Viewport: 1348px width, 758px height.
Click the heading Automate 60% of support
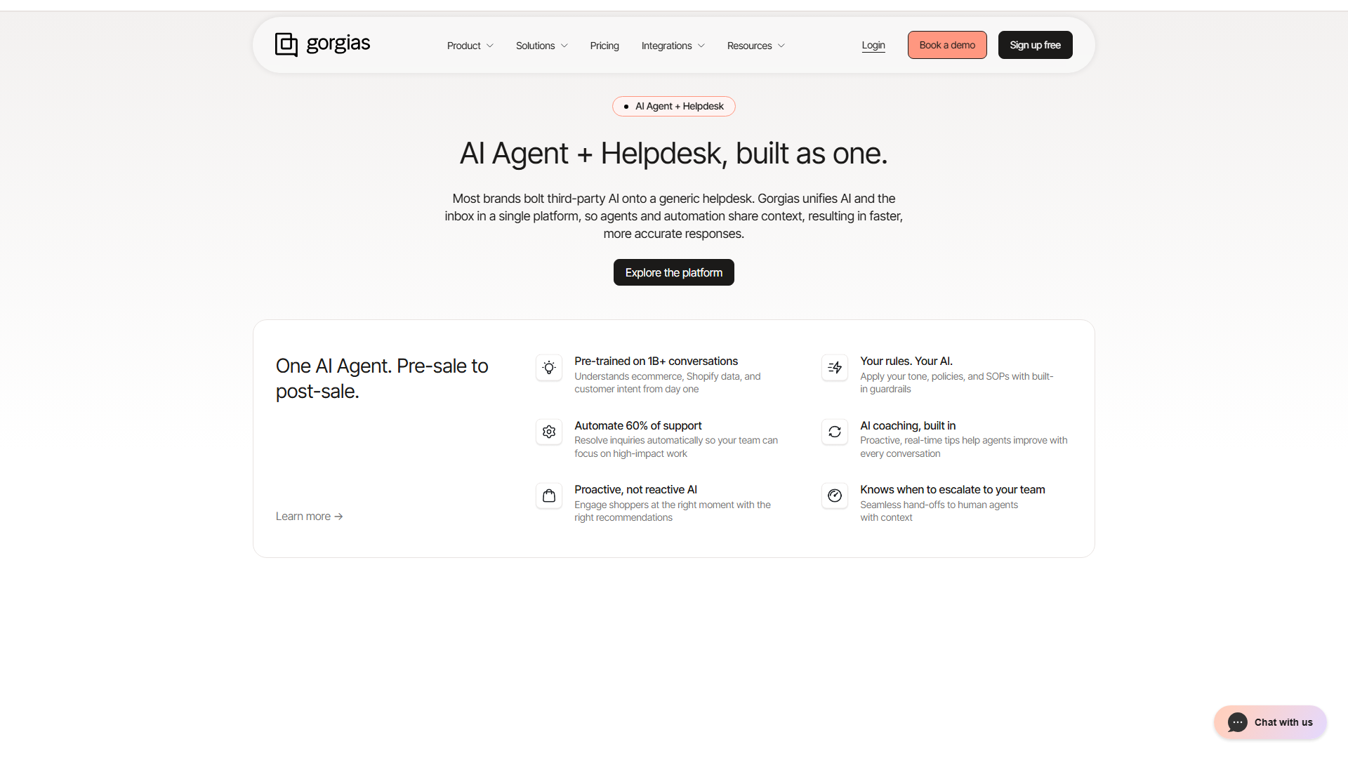pos(637,426)
